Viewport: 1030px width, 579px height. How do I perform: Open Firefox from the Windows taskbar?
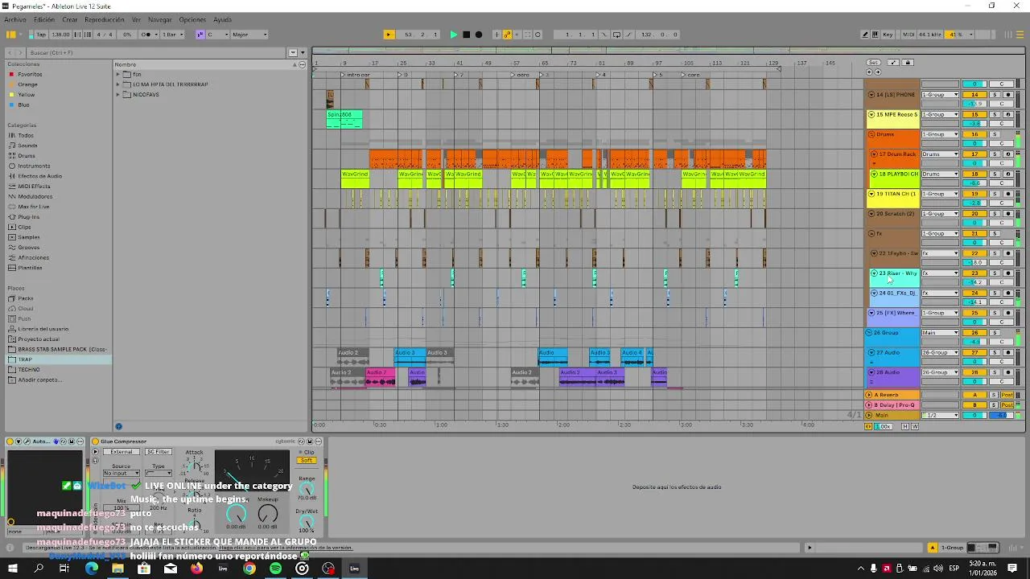[196, 569]
